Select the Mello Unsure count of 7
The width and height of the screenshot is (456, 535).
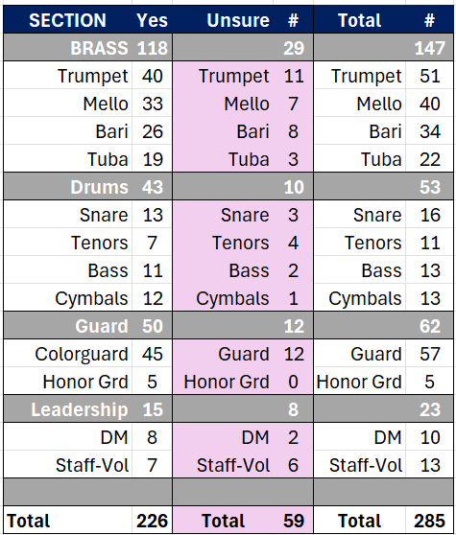pyautogui.click(x=293, y=104)
